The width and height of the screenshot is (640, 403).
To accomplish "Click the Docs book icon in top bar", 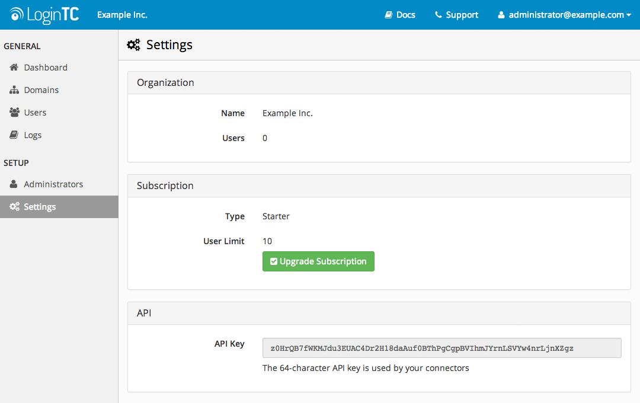I will coord(389,15).
